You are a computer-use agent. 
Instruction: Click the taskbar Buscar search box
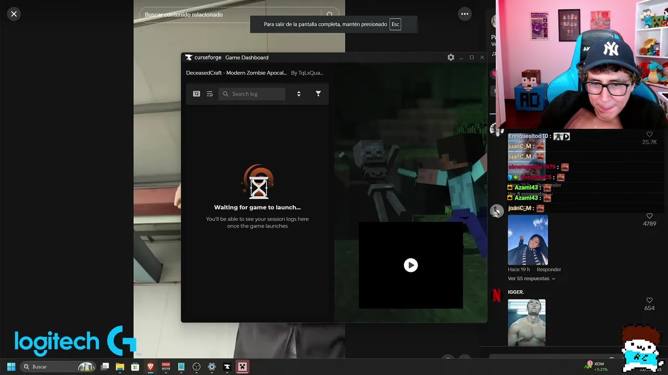(x=59, y=367)
